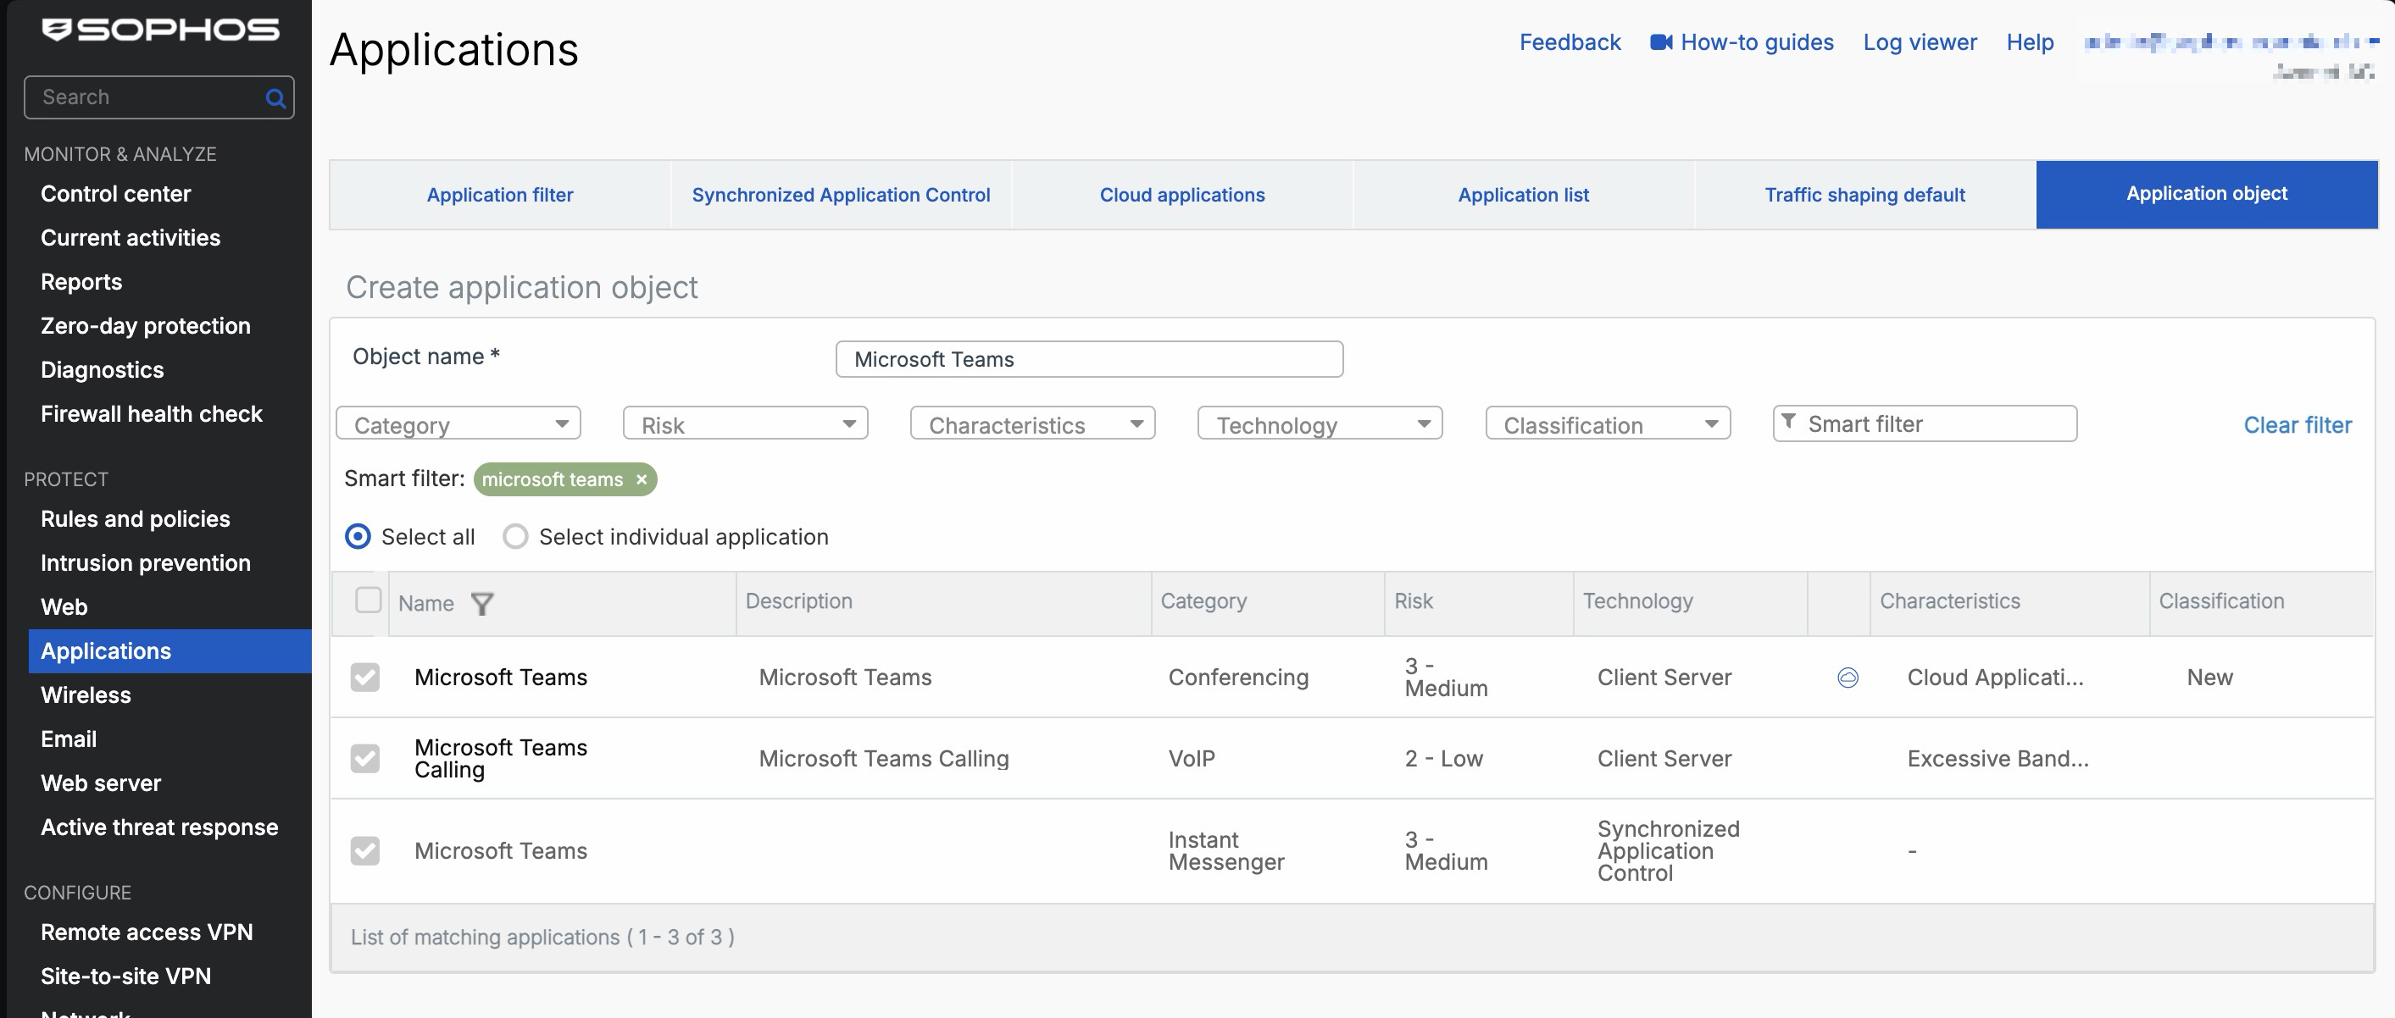Open Email in sidebar

pyautogui.click(x=69, y=739)
